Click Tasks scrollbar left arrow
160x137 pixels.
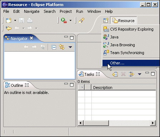tap(80, 123)
